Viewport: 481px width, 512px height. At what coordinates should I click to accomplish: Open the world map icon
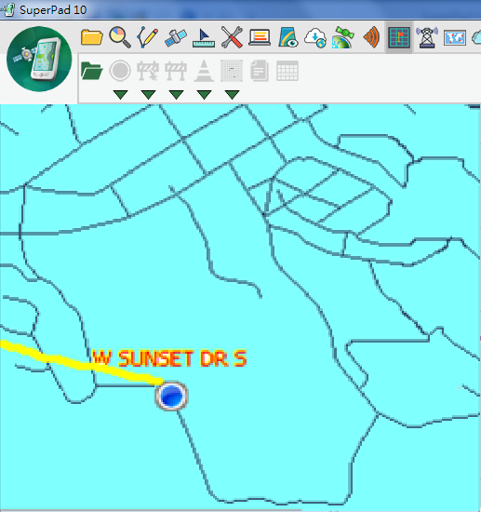[x=455, y=38]
